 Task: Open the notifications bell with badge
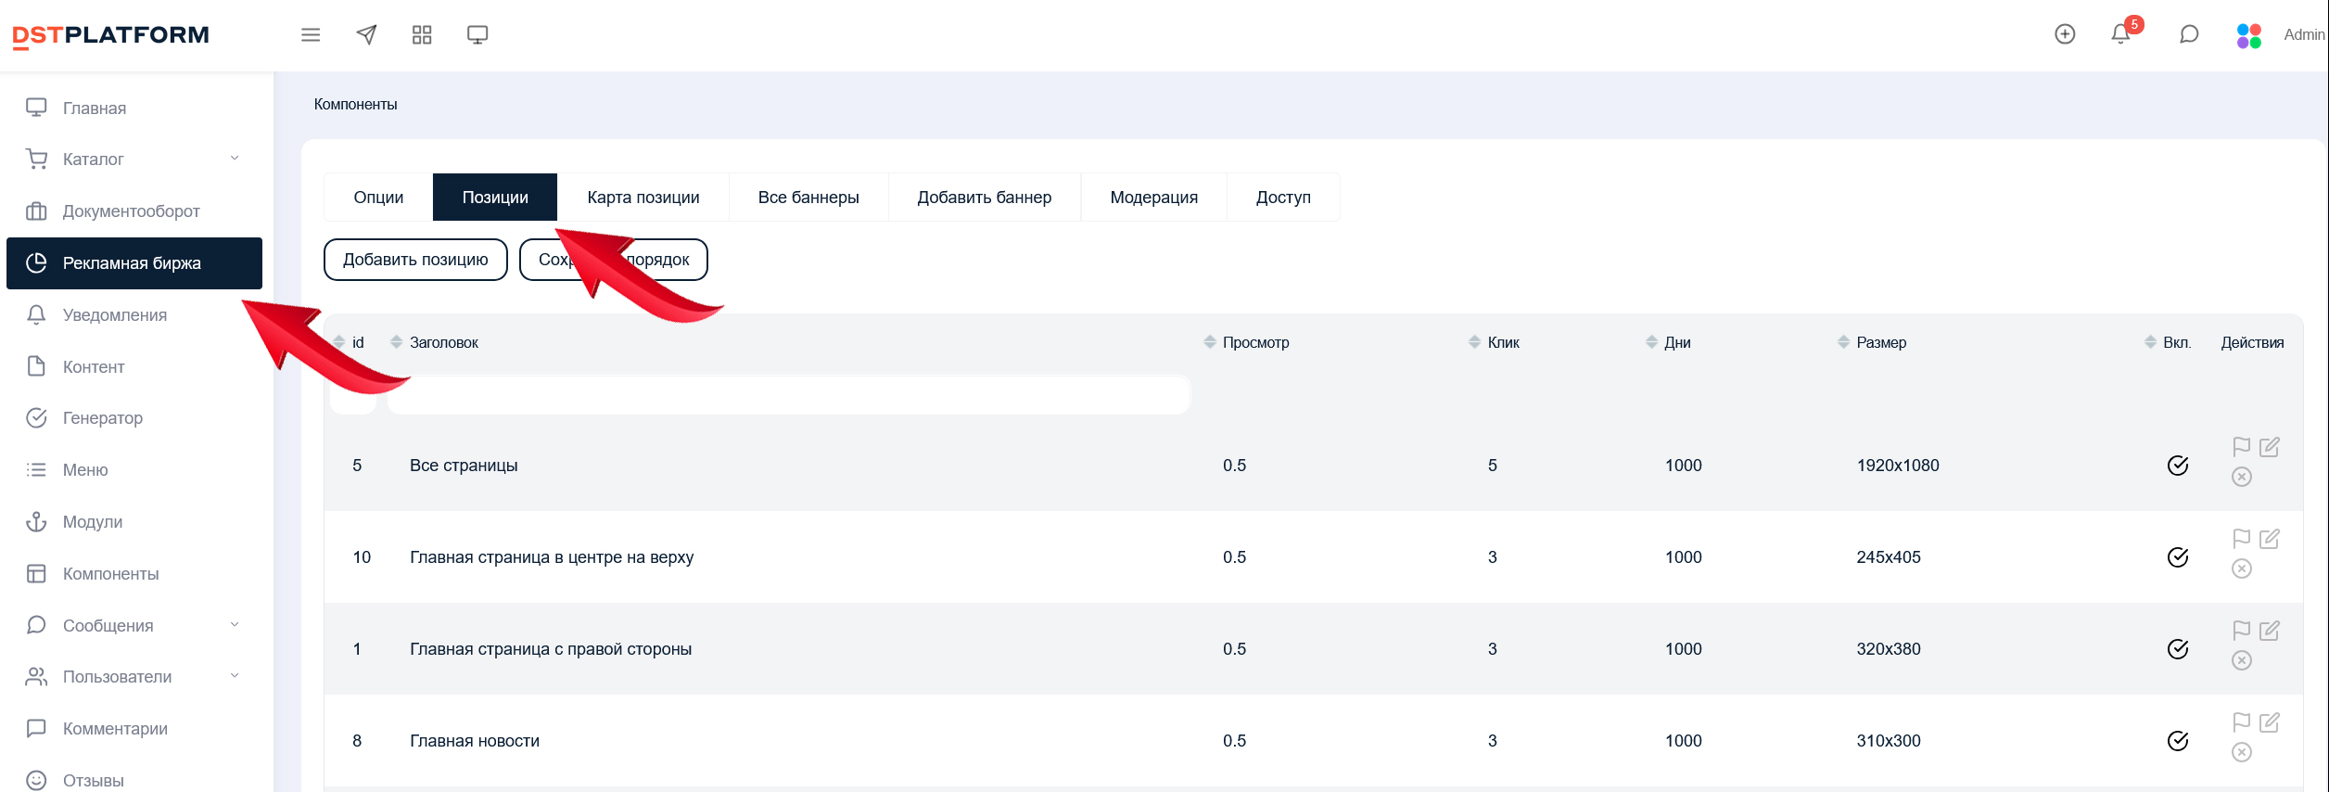tap(2120, 34)
